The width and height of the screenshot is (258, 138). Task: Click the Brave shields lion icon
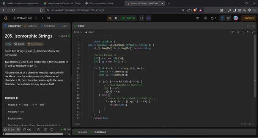195,10
